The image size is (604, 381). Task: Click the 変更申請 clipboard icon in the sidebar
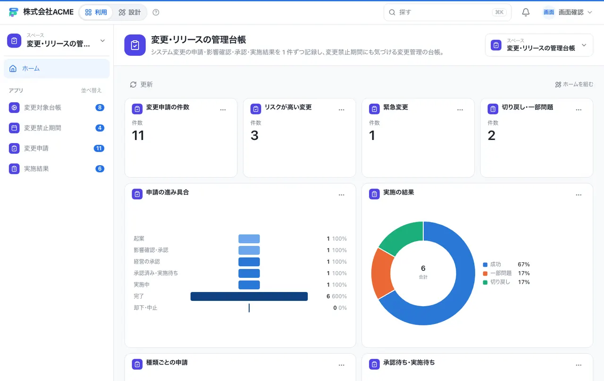[14, 148]
